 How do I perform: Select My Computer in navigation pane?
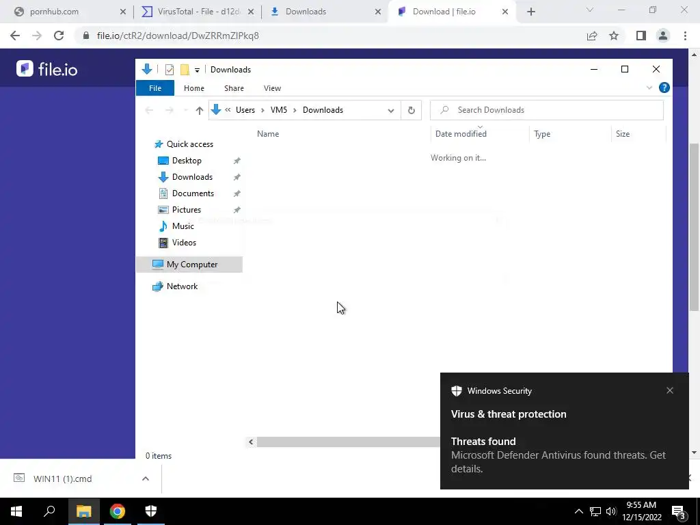click(189, 265)
